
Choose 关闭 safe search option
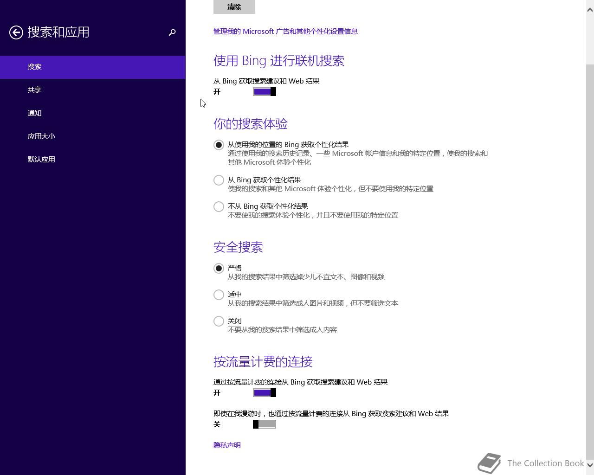tap(219, 321)
